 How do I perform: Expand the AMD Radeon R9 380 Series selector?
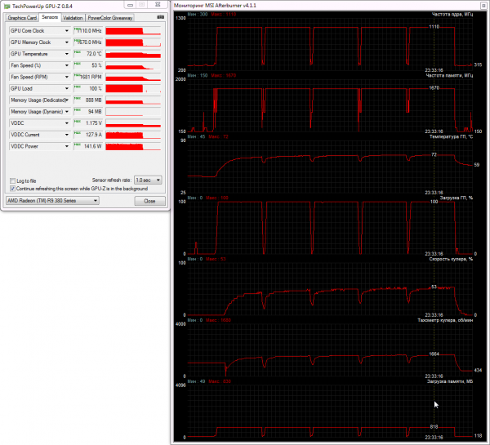tap(52, 201)
